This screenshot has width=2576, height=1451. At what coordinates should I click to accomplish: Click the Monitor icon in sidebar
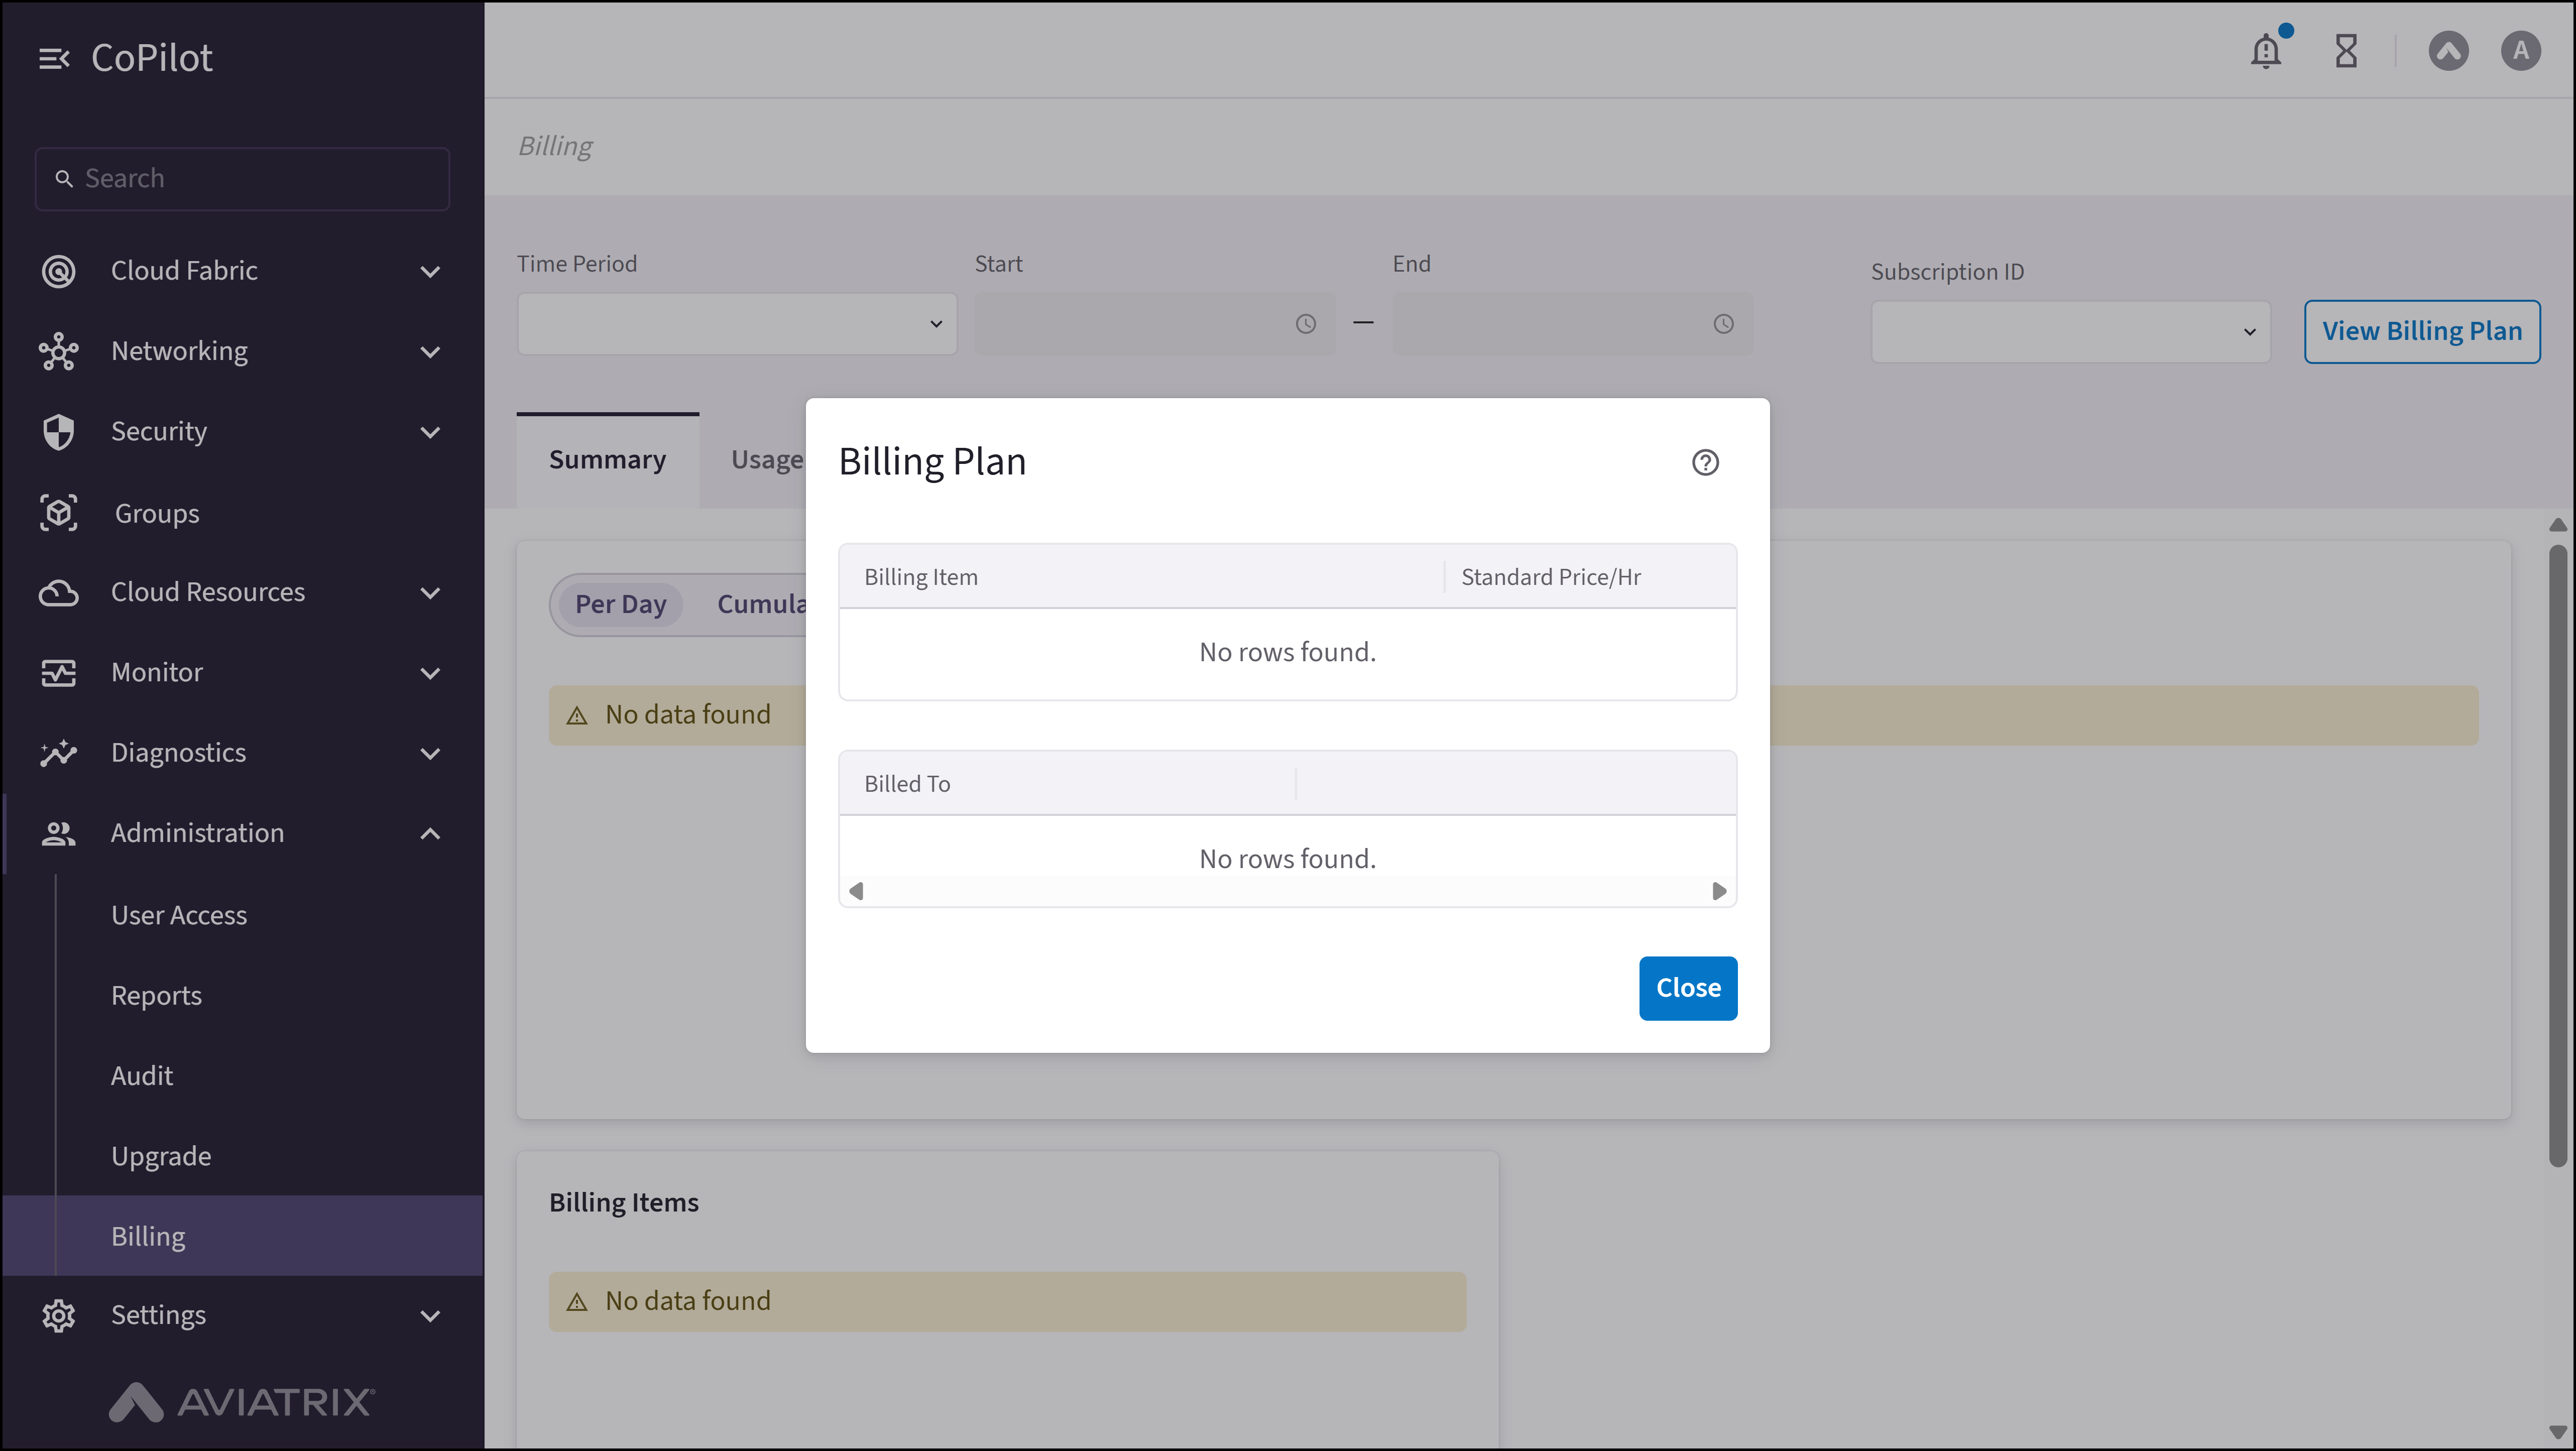coord(59,672)
